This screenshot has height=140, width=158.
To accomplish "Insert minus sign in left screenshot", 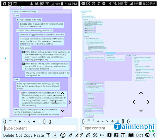I will [24, 122].
